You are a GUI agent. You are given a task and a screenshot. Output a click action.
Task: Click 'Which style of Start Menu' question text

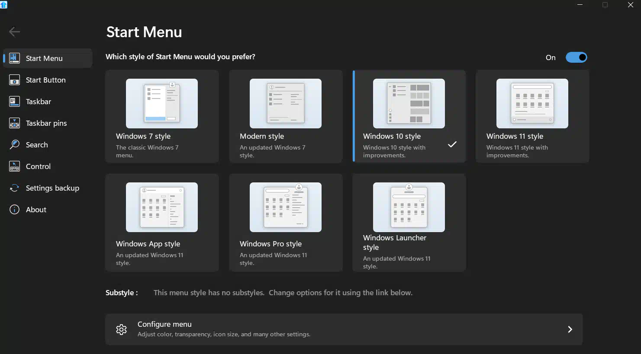coord(180,57)
